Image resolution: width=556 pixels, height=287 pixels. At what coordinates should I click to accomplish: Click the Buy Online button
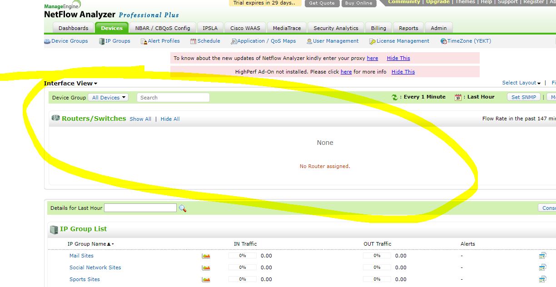[x=359, y=3]
